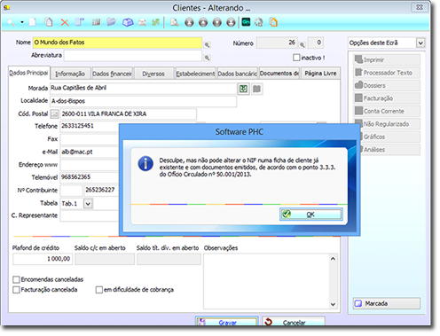Open the folder icon in toolbar
Screen dimensions: 440x336
(x=111, y=22)
